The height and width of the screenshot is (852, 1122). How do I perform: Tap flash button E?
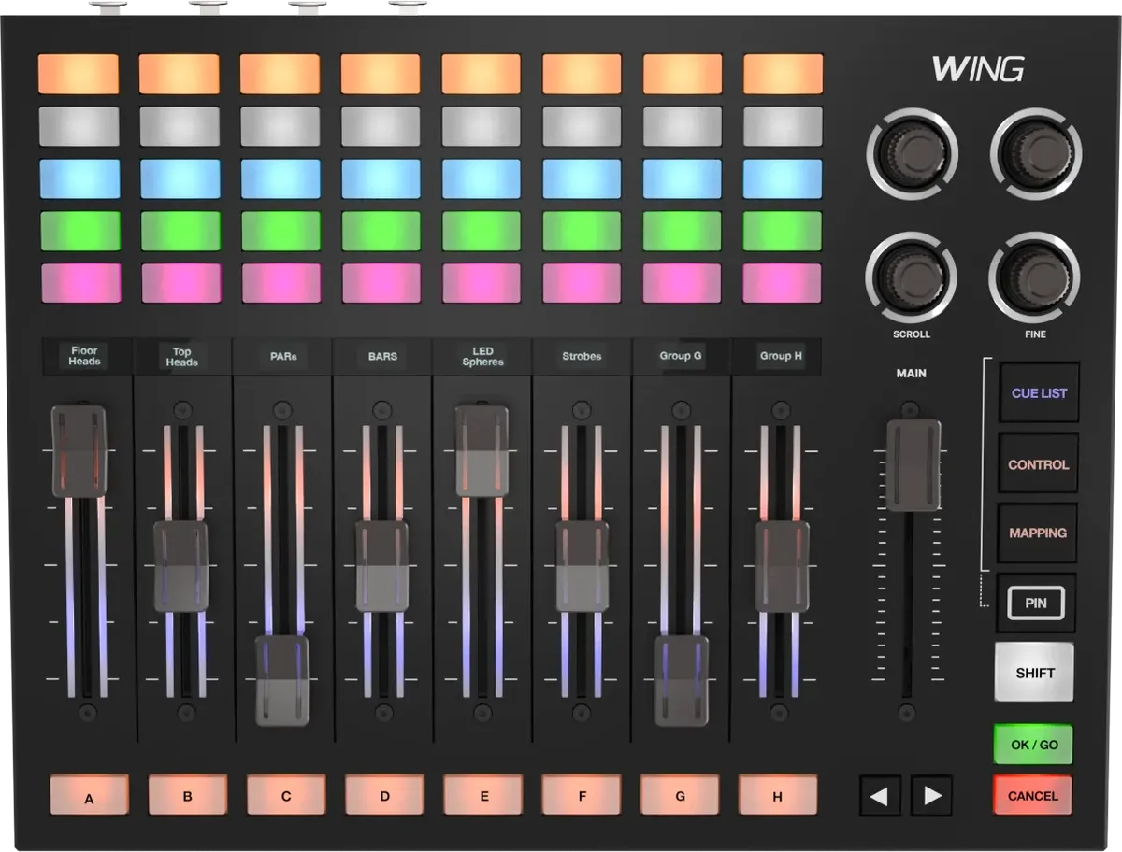[483, 796]
